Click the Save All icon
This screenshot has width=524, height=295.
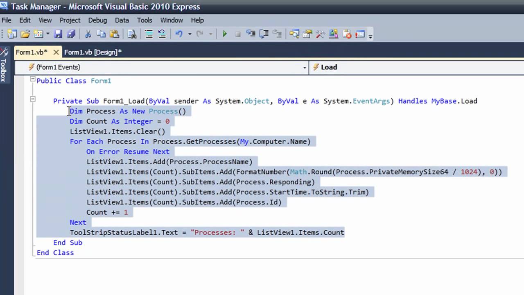(71, 34)
